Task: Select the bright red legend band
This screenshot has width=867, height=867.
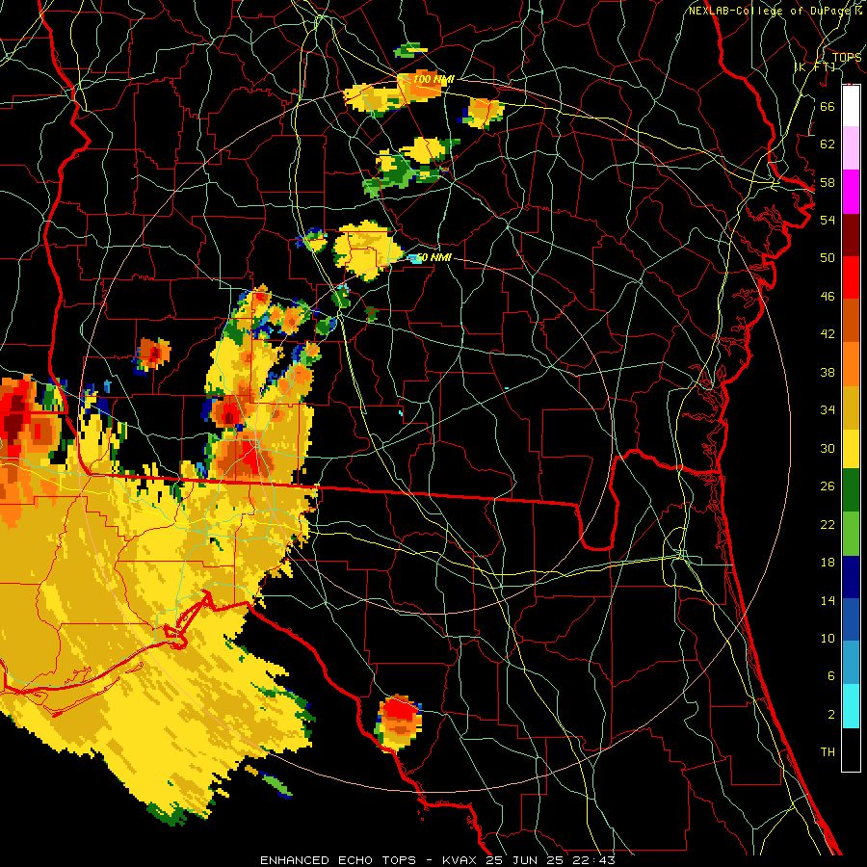Action: coord(851,277)
